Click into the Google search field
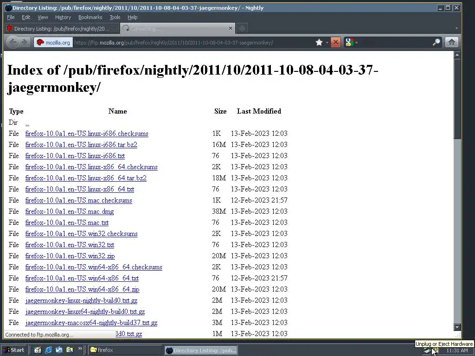The height and width of the screenshot is (356, 475). point(394,42)
